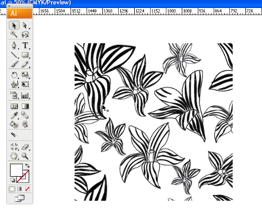Select the Pencil tool
The image size is (262, 215).
point(25,64)
